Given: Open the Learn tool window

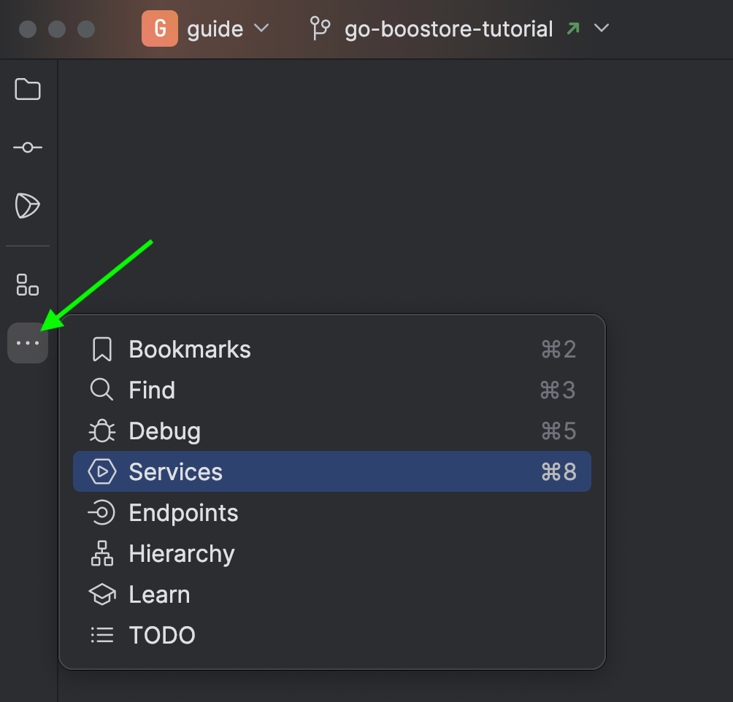Looking at the screenshot, I should [159, 595].
